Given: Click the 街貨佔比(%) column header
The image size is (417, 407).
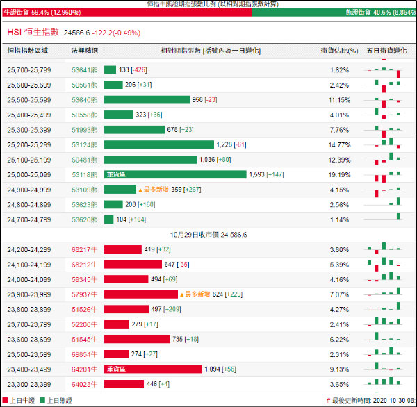Looking at the screenshot, I should (339, 51).
